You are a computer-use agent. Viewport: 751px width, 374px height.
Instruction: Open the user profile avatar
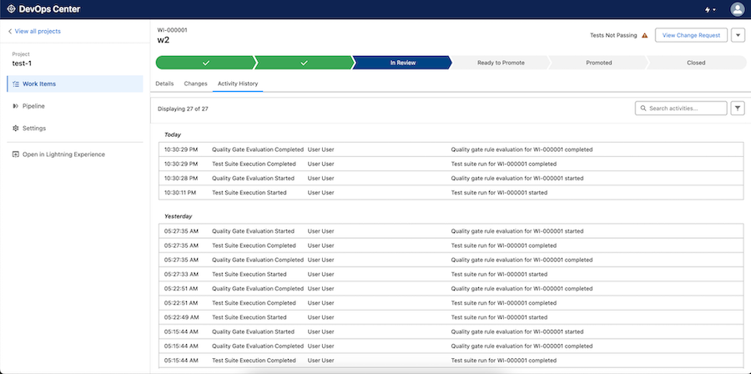click(737, 9)
